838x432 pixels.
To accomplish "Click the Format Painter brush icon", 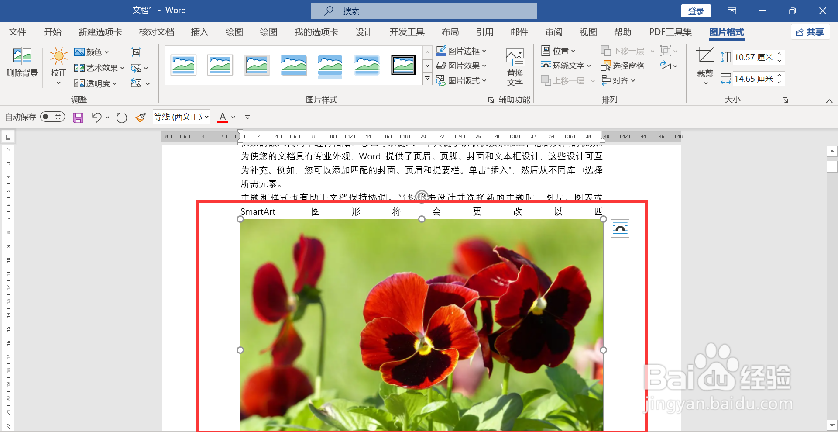I will [x=141, y=117].
